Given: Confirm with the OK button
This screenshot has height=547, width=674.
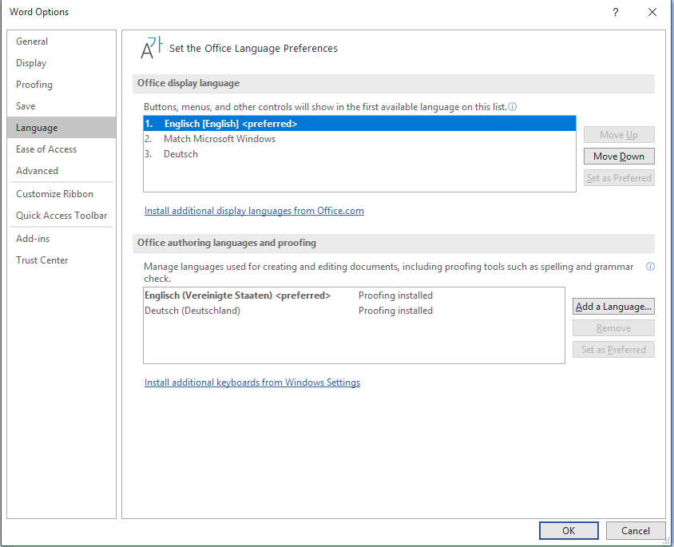Looking at the screenshot, I should pos(569,531).
